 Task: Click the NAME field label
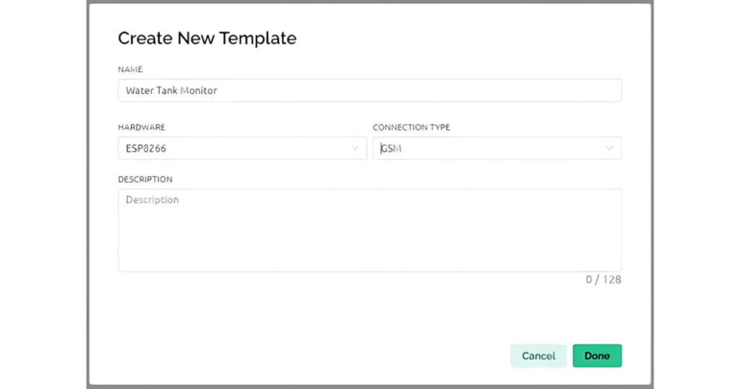coord(130,69)
